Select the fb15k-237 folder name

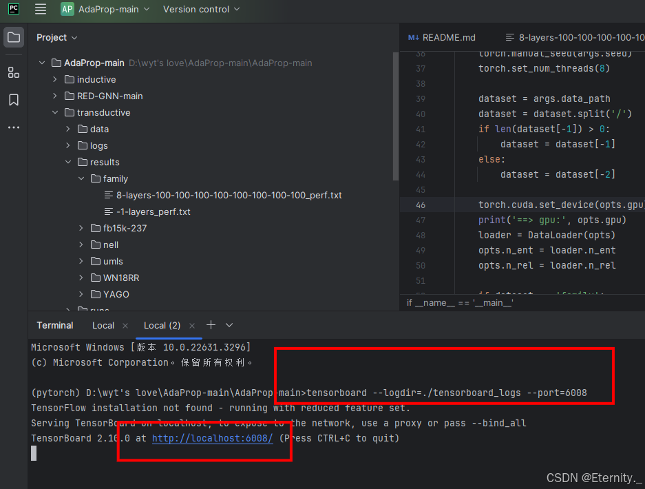click(125, 228)
